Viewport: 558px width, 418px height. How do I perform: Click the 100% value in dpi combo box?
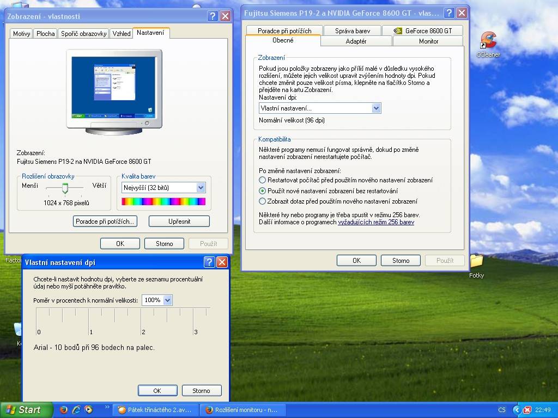click(153, 300)
